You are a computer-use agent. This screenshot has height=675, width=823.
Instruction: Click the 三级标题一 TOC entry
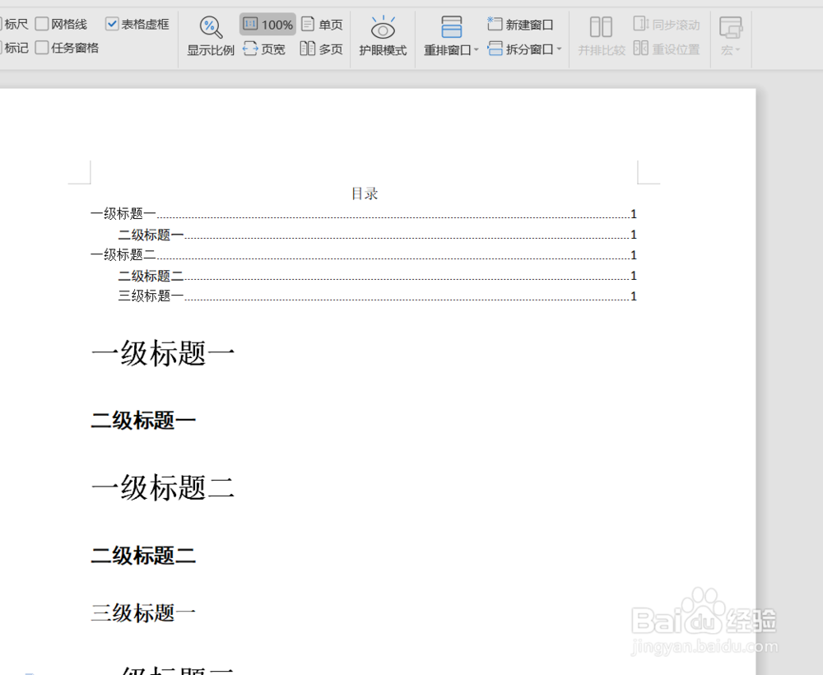point(149,296)
